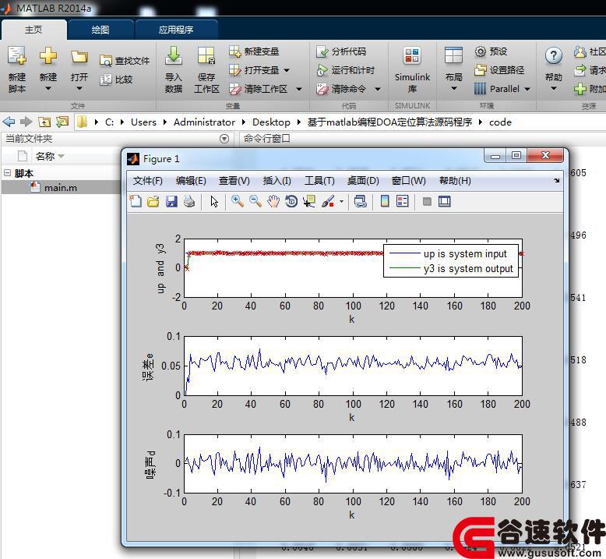Click the yellow plus New icon
The height and width of the screenshot is (559, 606).
(48, 56)
